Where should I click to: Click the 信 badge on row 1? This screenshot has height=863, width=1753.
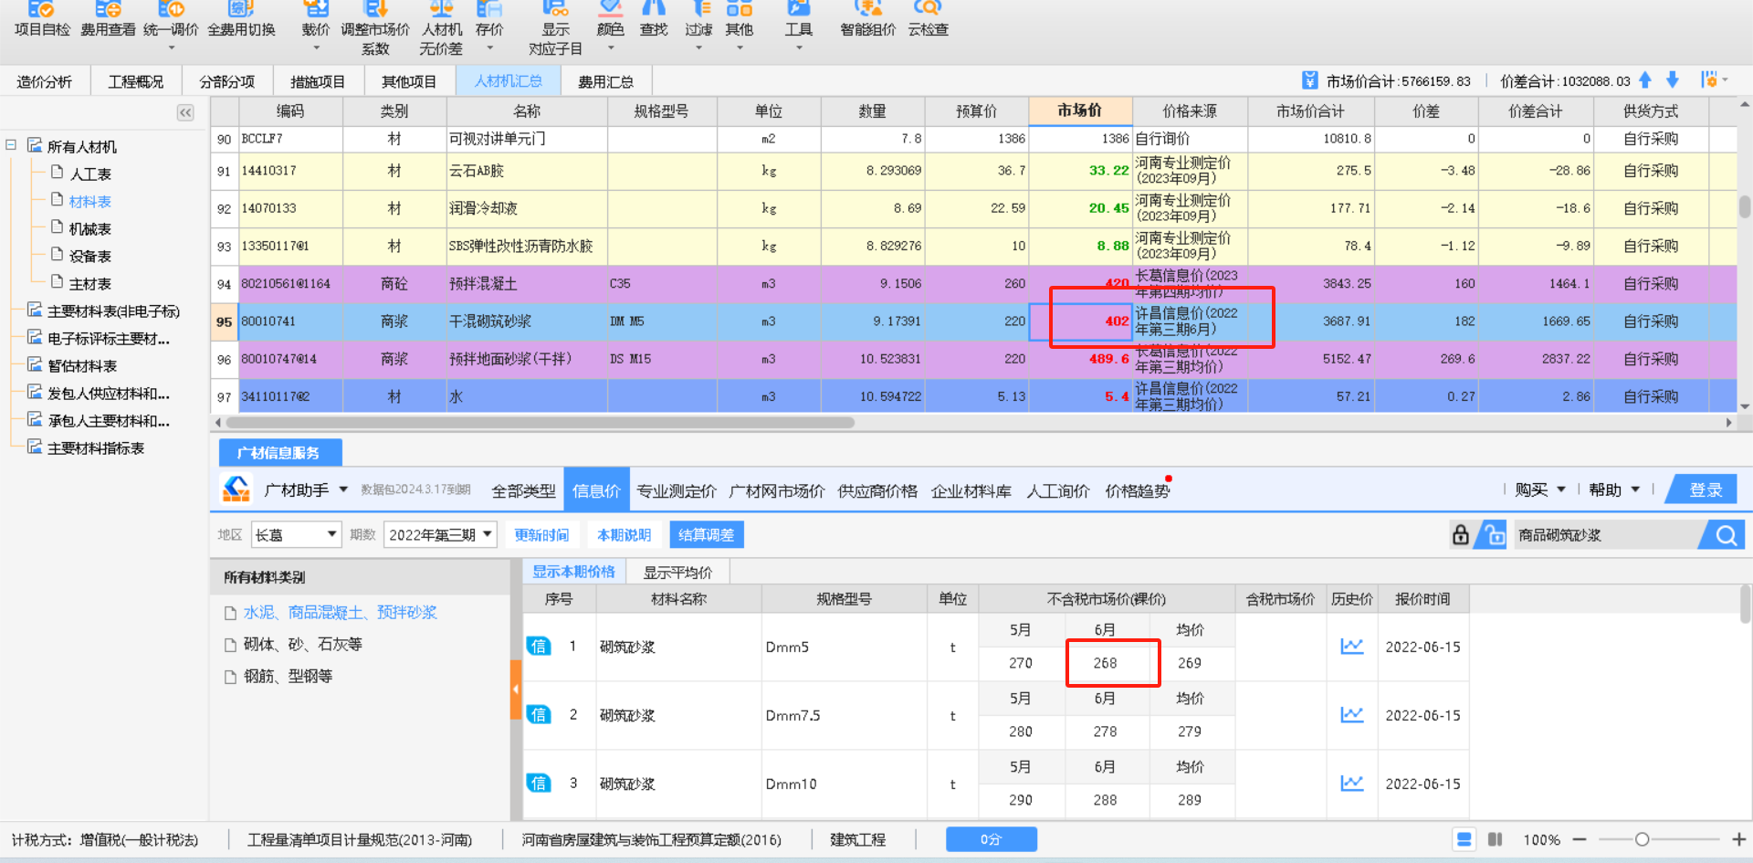[539, 647]
